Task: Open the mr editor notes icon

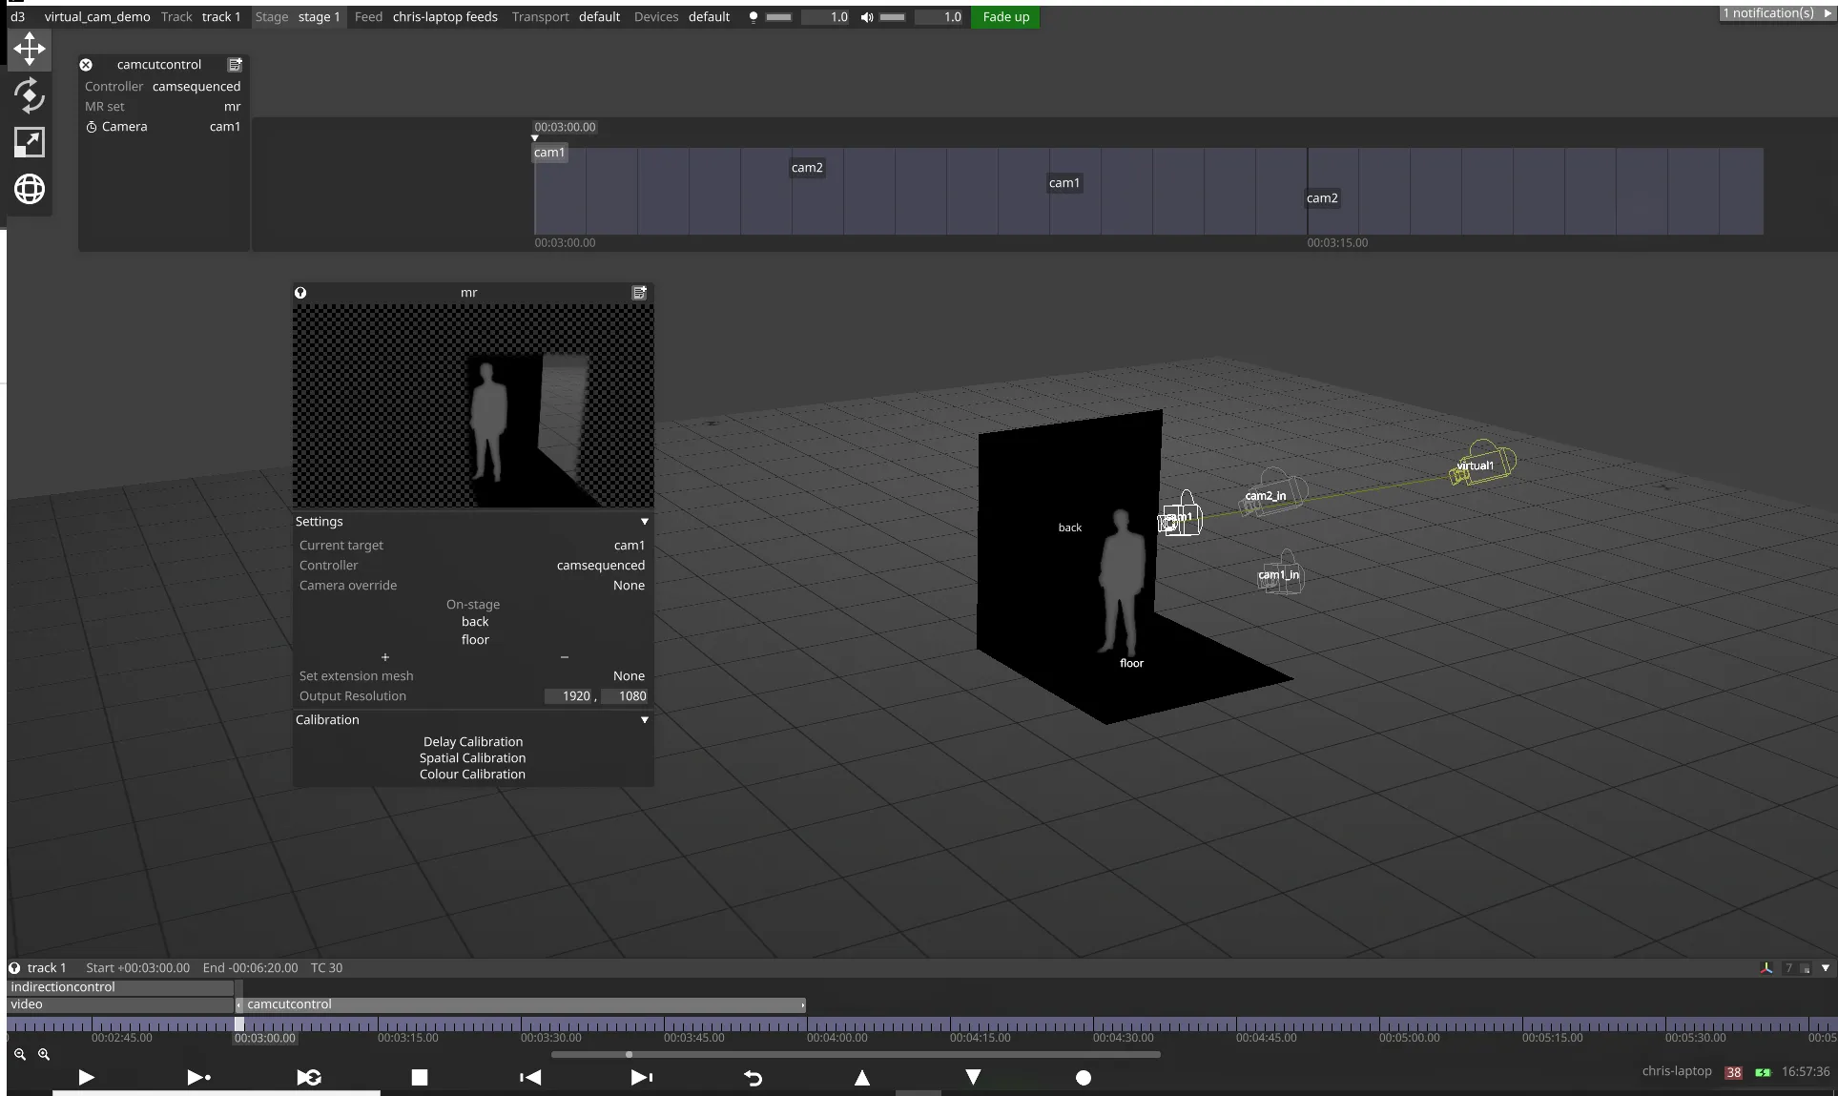Action: [639, 293]
